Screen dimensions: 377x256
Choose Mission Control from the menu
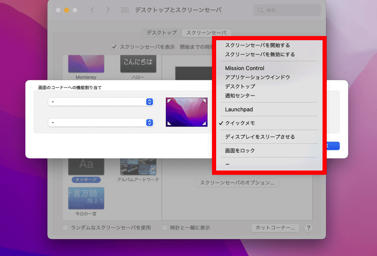[x=245, y=68]
